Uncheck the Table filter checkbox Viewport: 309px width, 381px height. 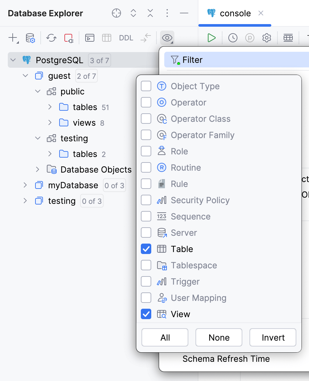click(x=146, y=249)
